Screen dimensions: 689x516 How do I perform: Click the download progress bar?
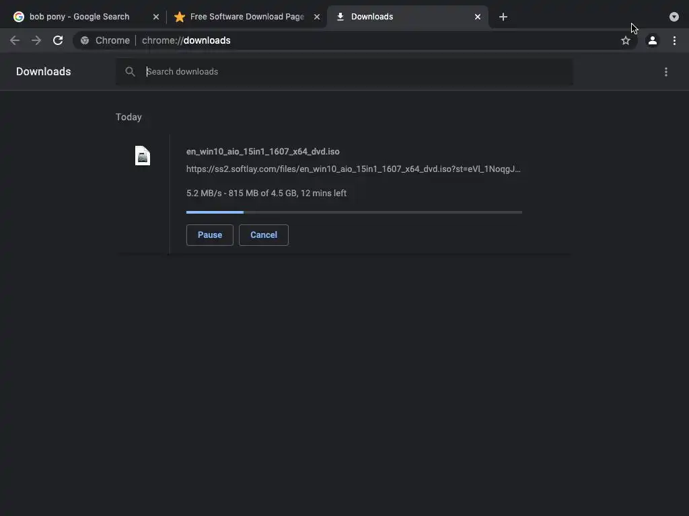click(354, 212)
